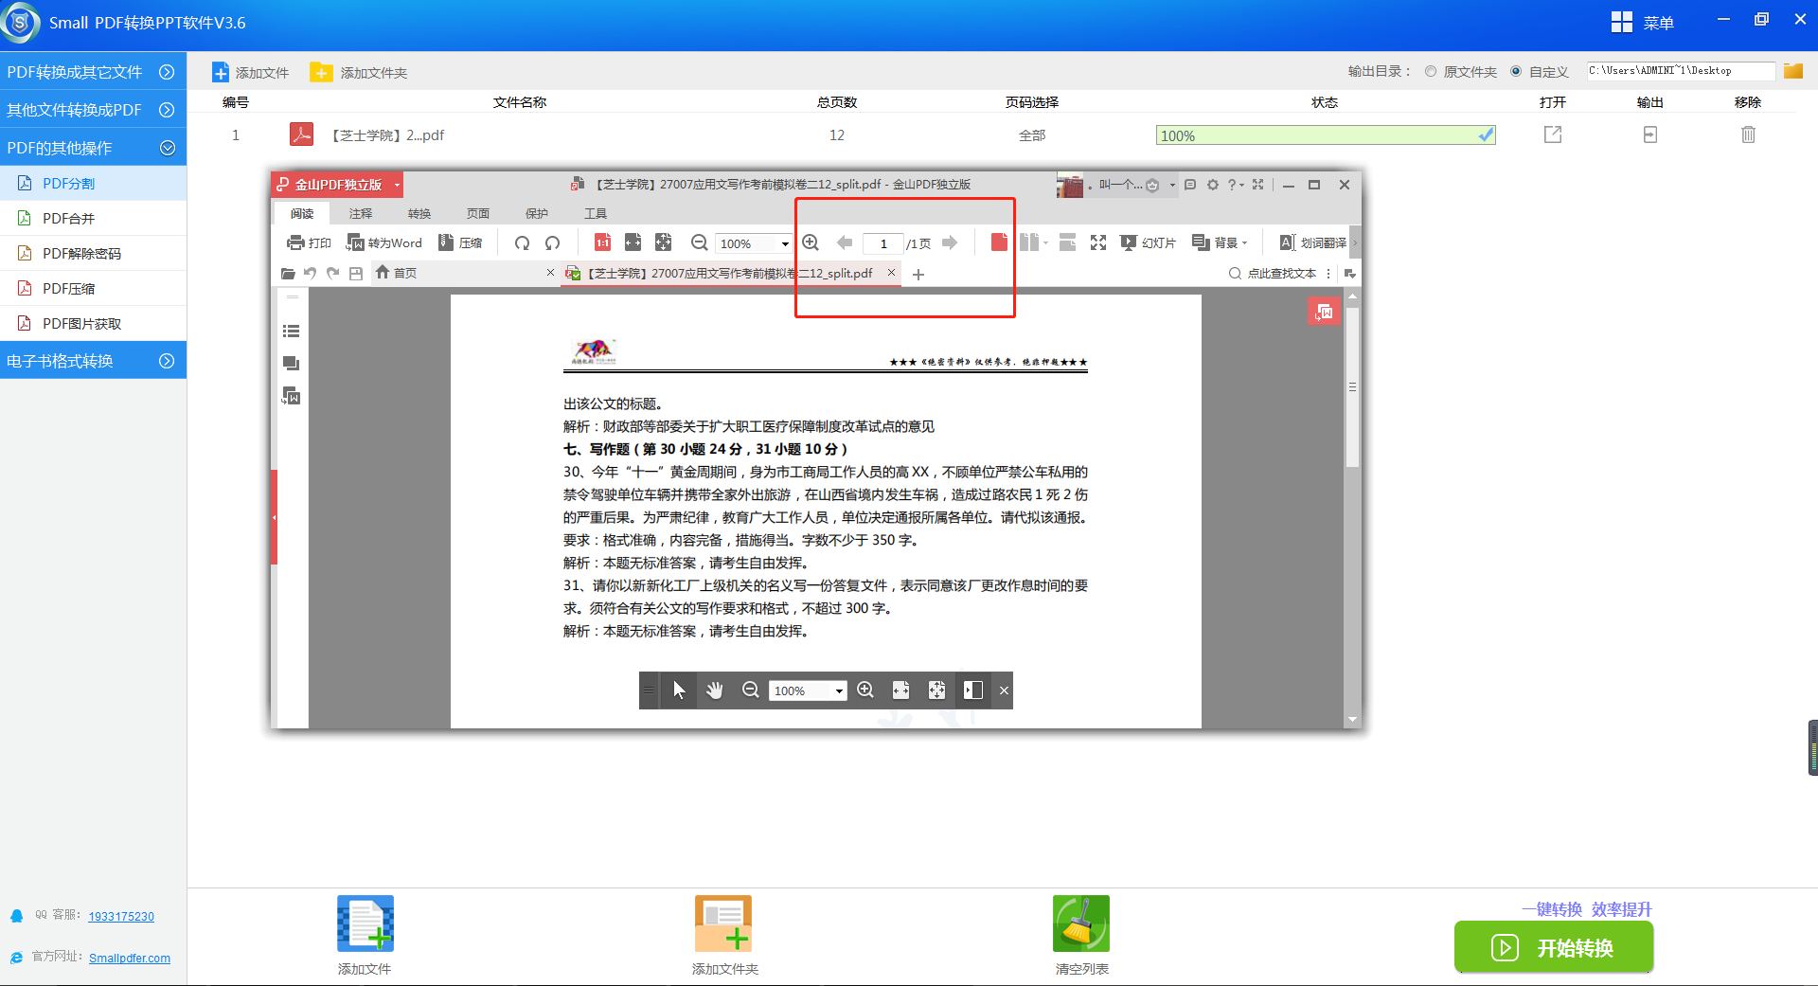
Task: Click the large 添加文件夹 button at the bottom
Action: 724,936
